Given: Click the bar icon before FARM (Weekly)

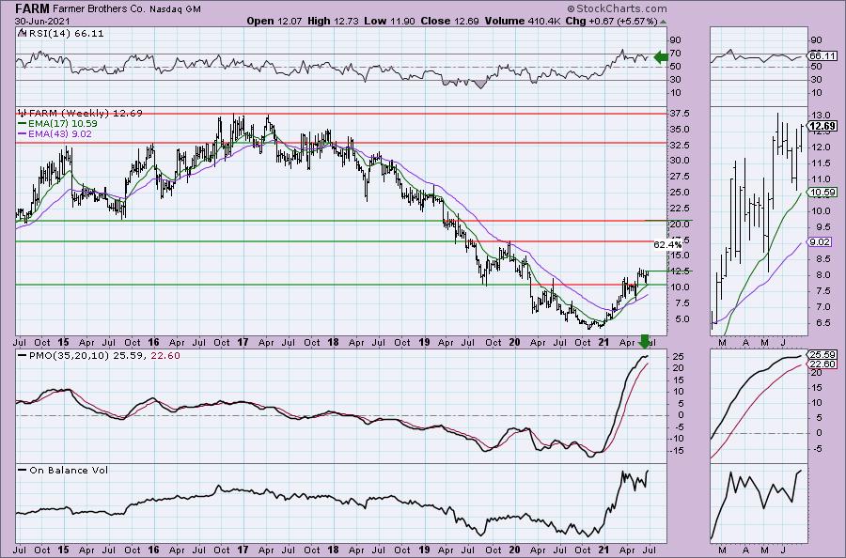Looking at the screenshot, I should pyautogui.click(x=23, y=113).
